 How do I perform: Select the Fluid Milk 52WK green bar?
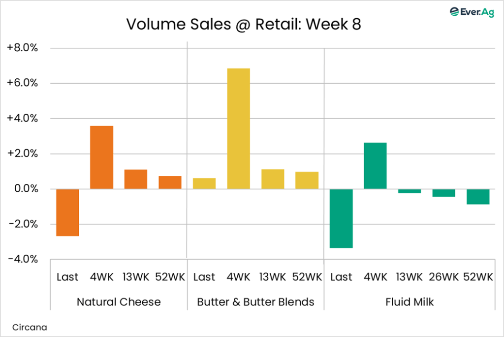478,197
